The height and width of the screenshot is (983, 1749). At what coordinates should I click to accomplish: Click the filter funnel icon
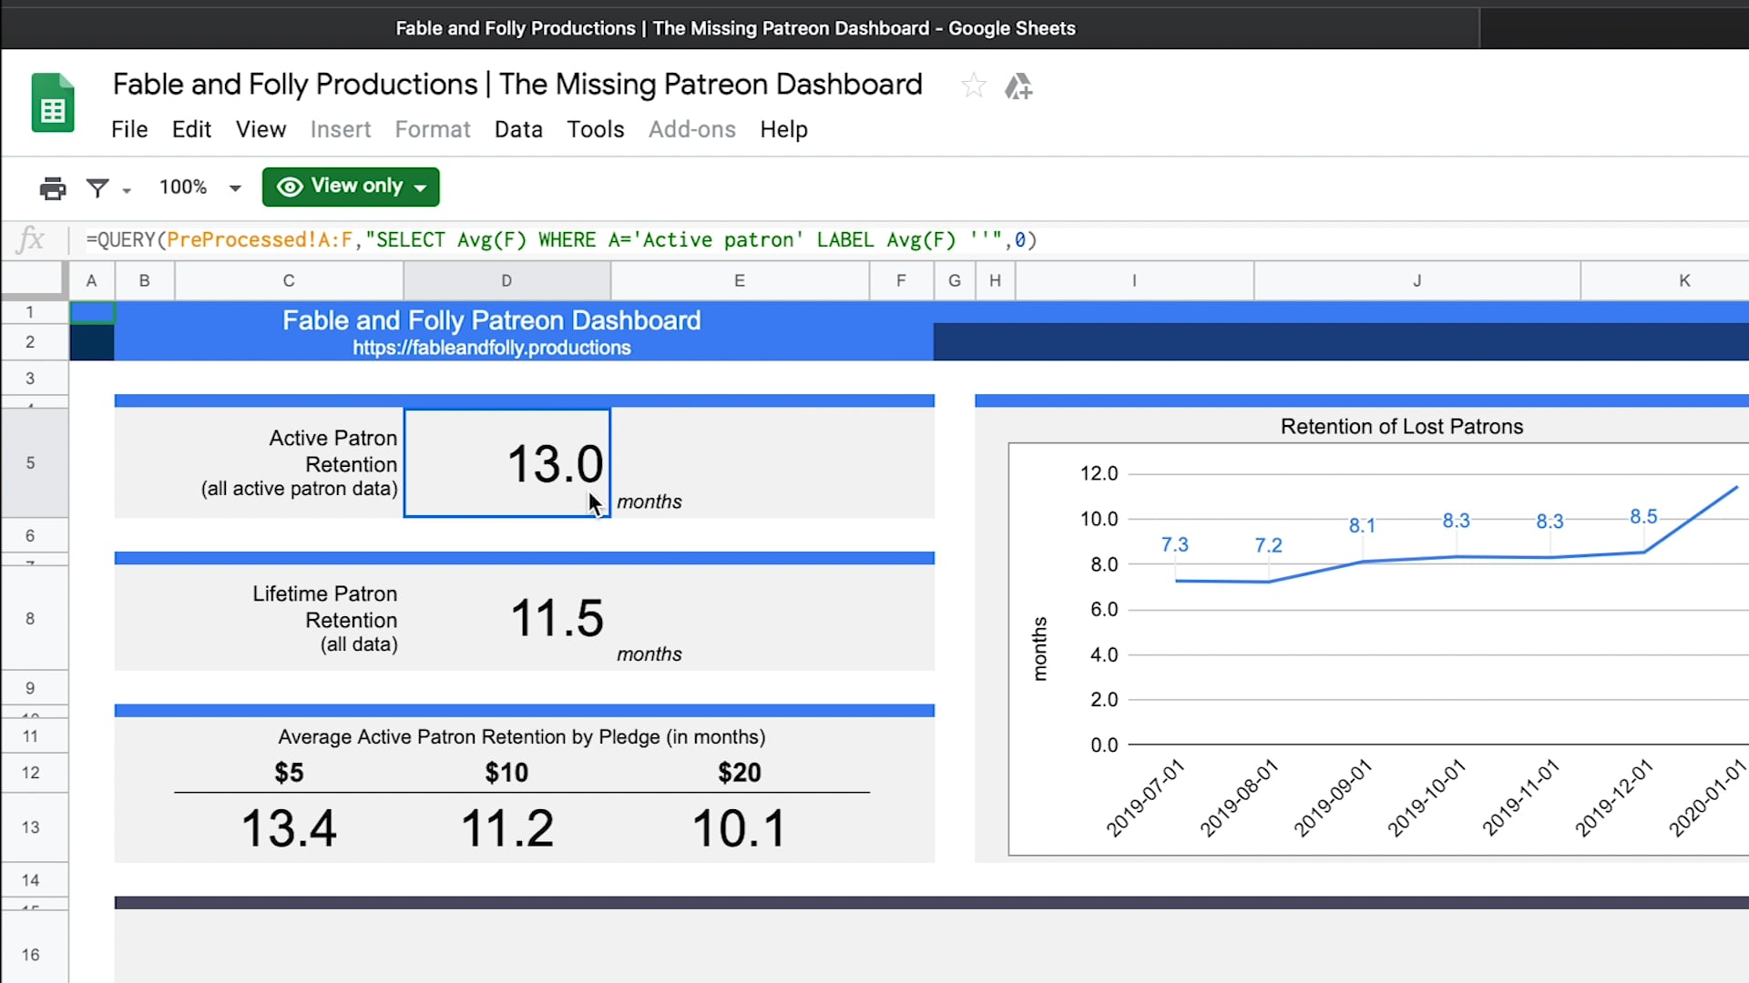(x=97, y=187)
